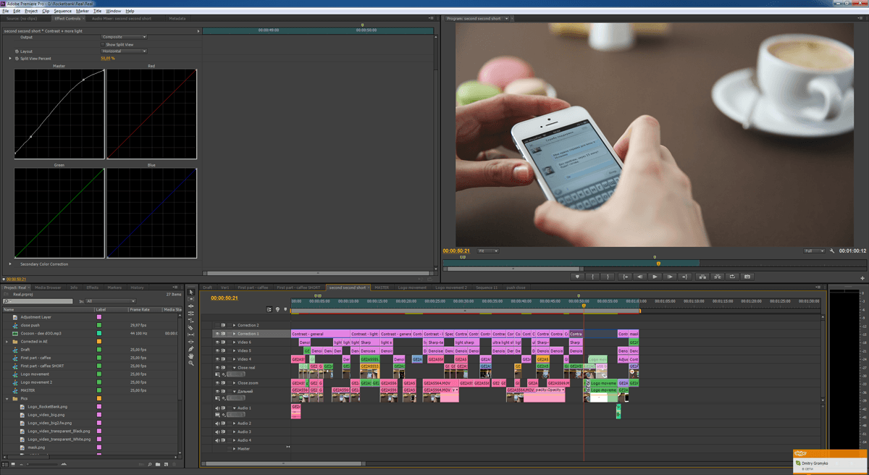The width and height of the screenshot is (869, 475).
Task: Open the Sequence menu
Action: [x=62, y=11]
